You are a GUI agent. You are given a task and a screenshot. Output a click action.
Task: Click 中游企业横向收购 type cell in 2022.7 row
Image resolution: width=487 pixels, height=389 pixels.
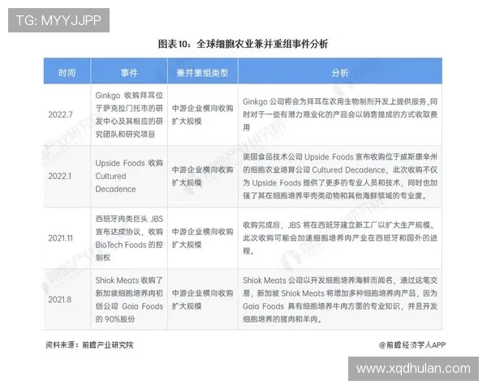click(x=202, y=115)
